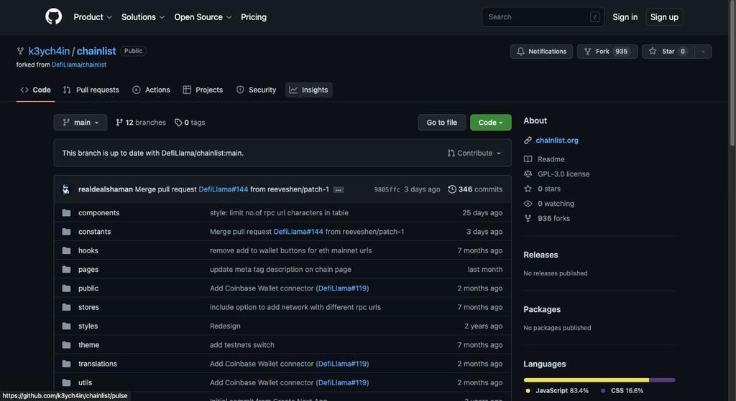
Task: Click the fork icon beside k3ych4in
Action: pos(20,51)
